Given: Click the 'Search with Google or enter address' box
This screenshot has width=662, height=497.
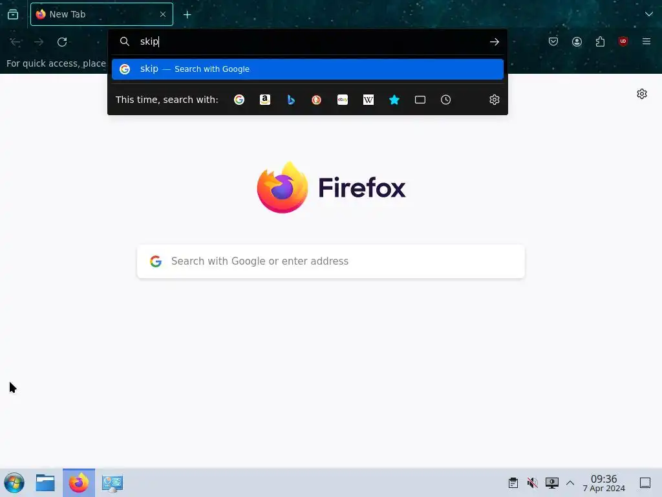Looking at the screenshot, I should [331, 261].
